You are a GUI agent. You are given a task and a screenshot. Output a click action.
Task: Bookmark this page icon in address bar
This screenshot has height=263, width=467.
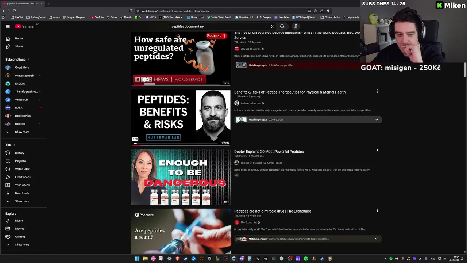[131, 11]
